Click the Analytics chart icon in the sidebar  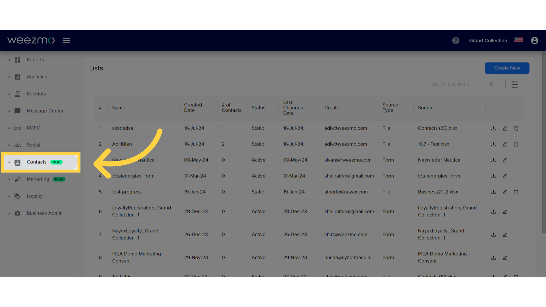tap(17, 77)
